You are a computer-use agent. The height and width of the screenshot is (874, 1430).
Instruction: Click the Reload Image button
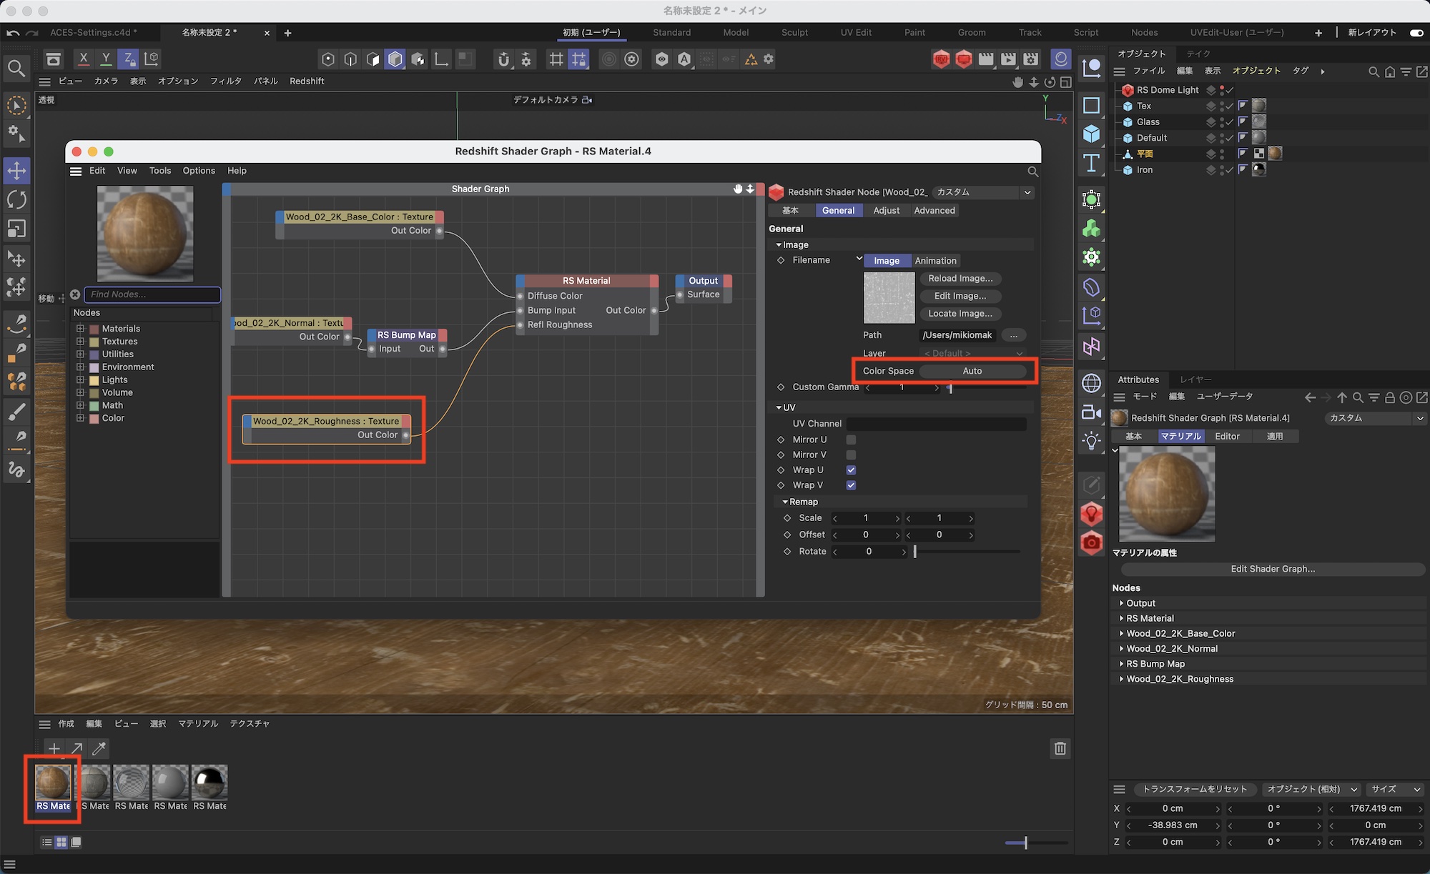pyautogui.click(x=960, y=279)
